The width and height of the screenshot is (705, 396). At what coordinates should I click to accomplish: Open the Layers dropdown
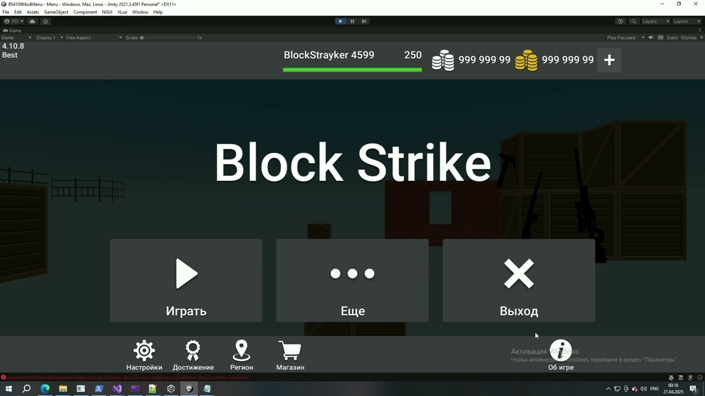655,21
